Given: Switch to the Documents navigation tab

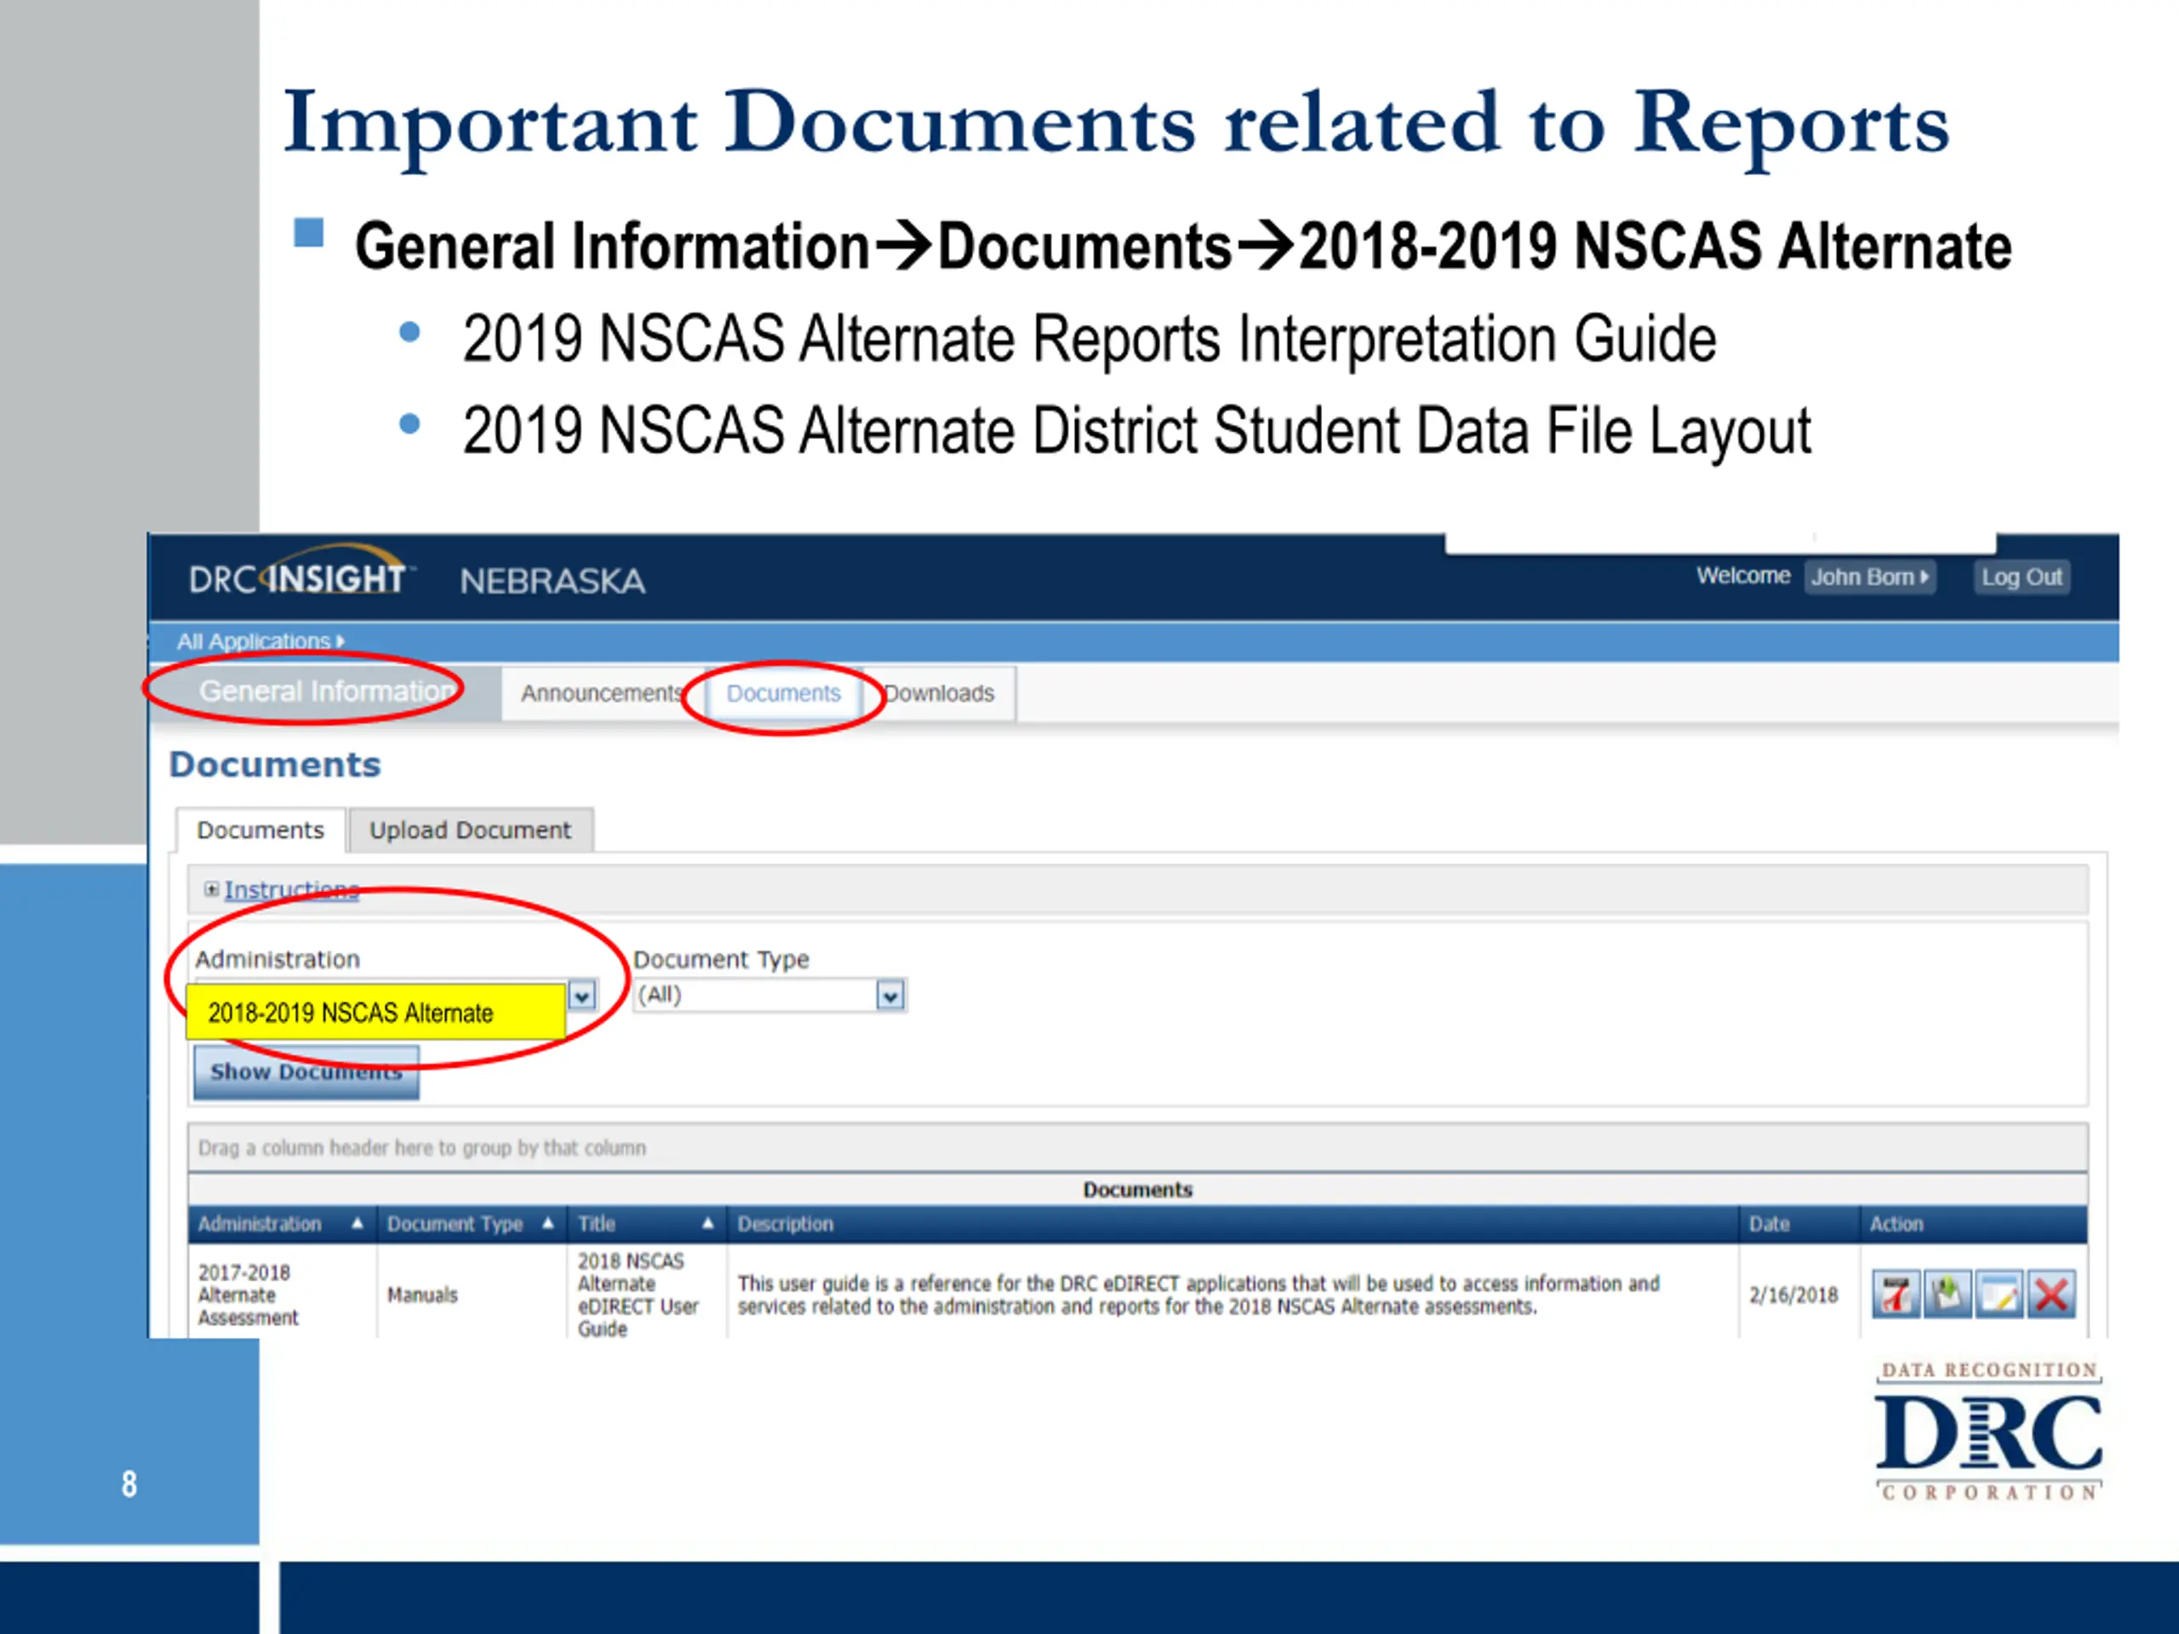Looking at the screenshot, I should coord(784,694).
